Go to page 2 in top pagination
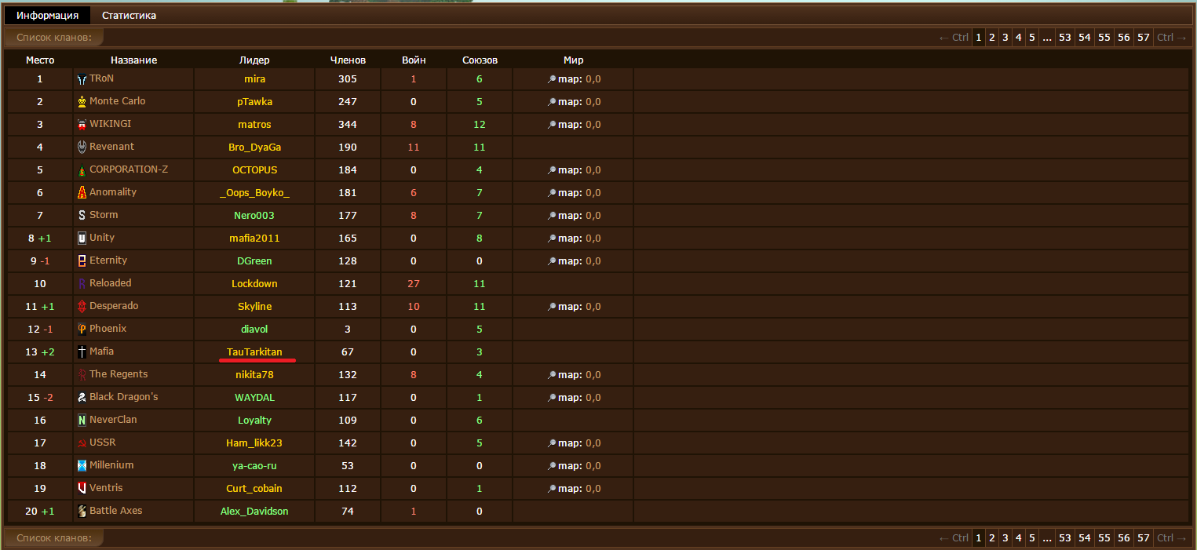 [x=992, y=37]
